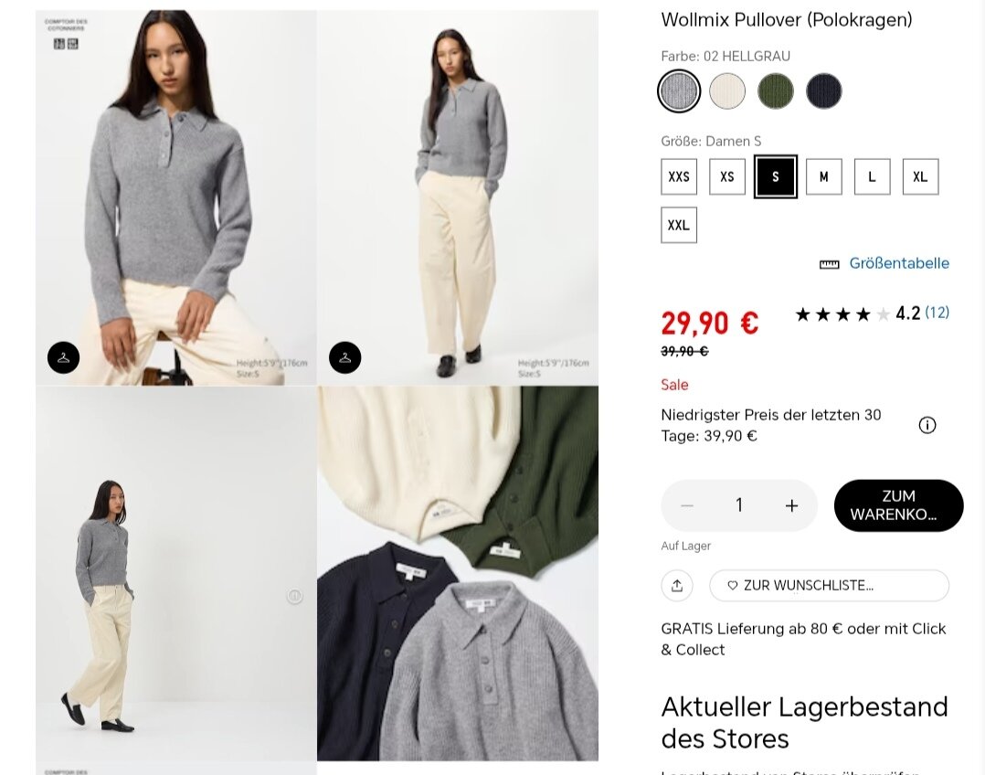Decrease quantity with the minus icon
This screenshot has width=985, height=775.
[x=687, y=505]
